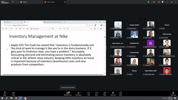This screenshot has width=178, height=100.
Task: Mute or unmute the Audio microphone
Action: click(x=5, y=93)
